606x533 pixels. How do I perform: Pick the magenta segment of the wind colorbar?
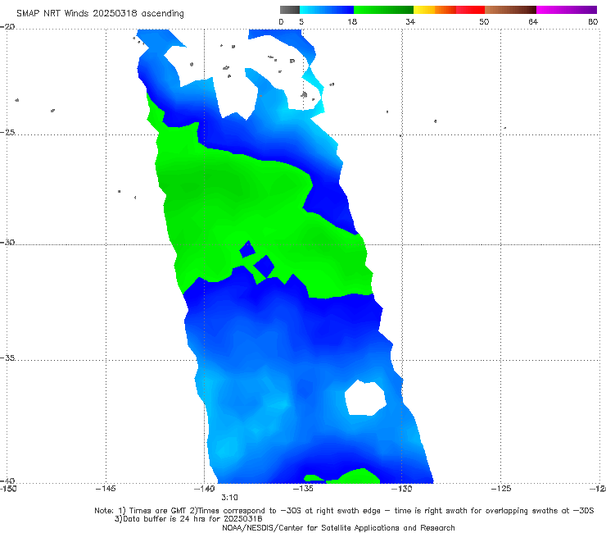[x=567, y=10]
